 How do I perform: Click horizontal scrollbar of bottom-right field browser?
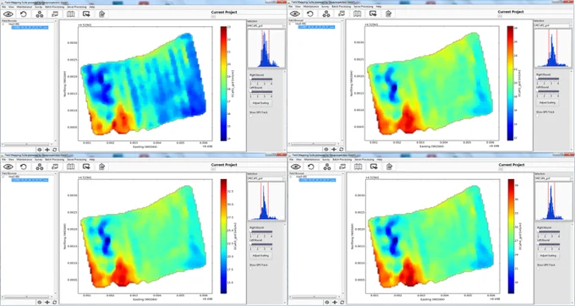(x=315, y=297)
